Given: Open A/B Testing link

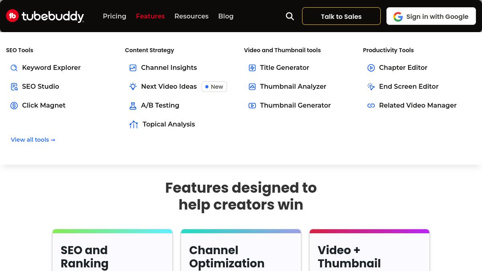Looking at the screenshot, I should pos(160,105).
